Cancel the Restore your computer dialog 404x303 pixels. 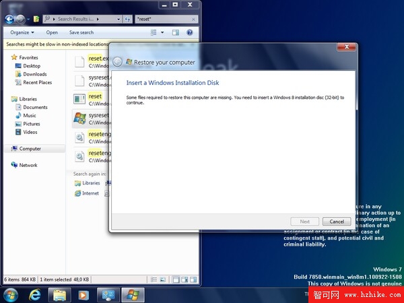pos(337,222)
